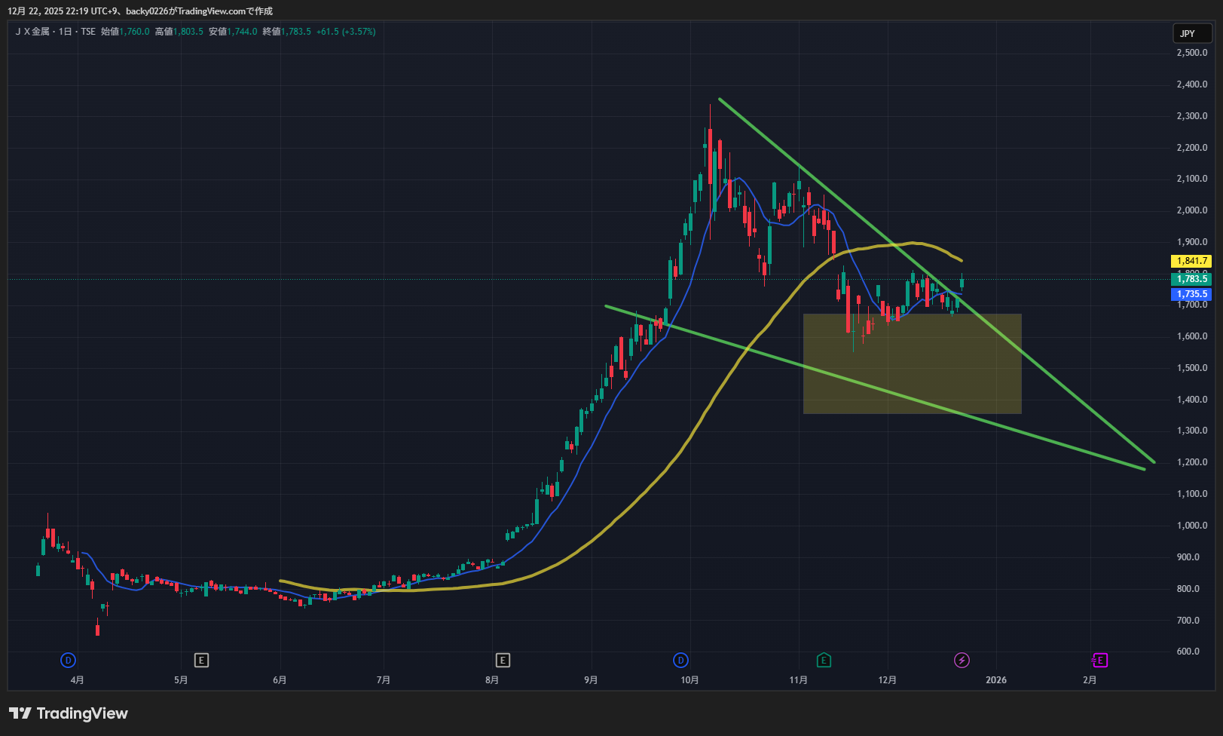Open the gray earnings marker near 8月
This screenshot has height=736, width=1223.
pos(503,661)
